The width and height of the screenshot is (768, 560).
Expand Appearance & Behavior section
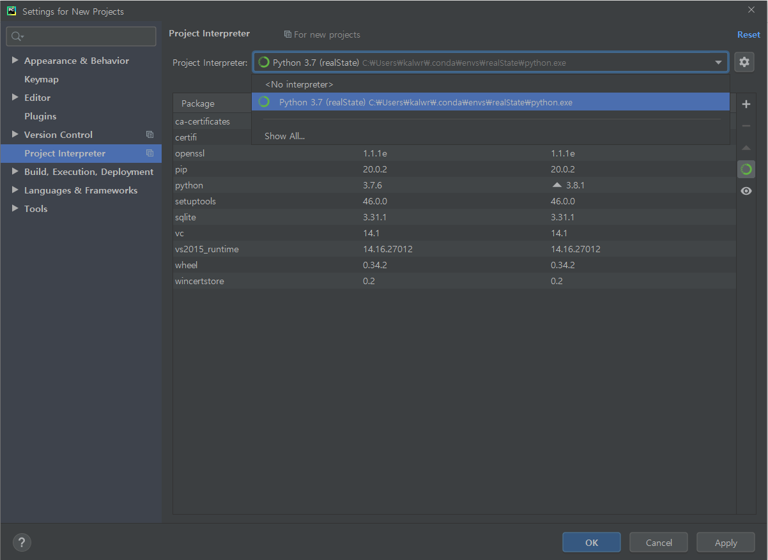[15, 61]
